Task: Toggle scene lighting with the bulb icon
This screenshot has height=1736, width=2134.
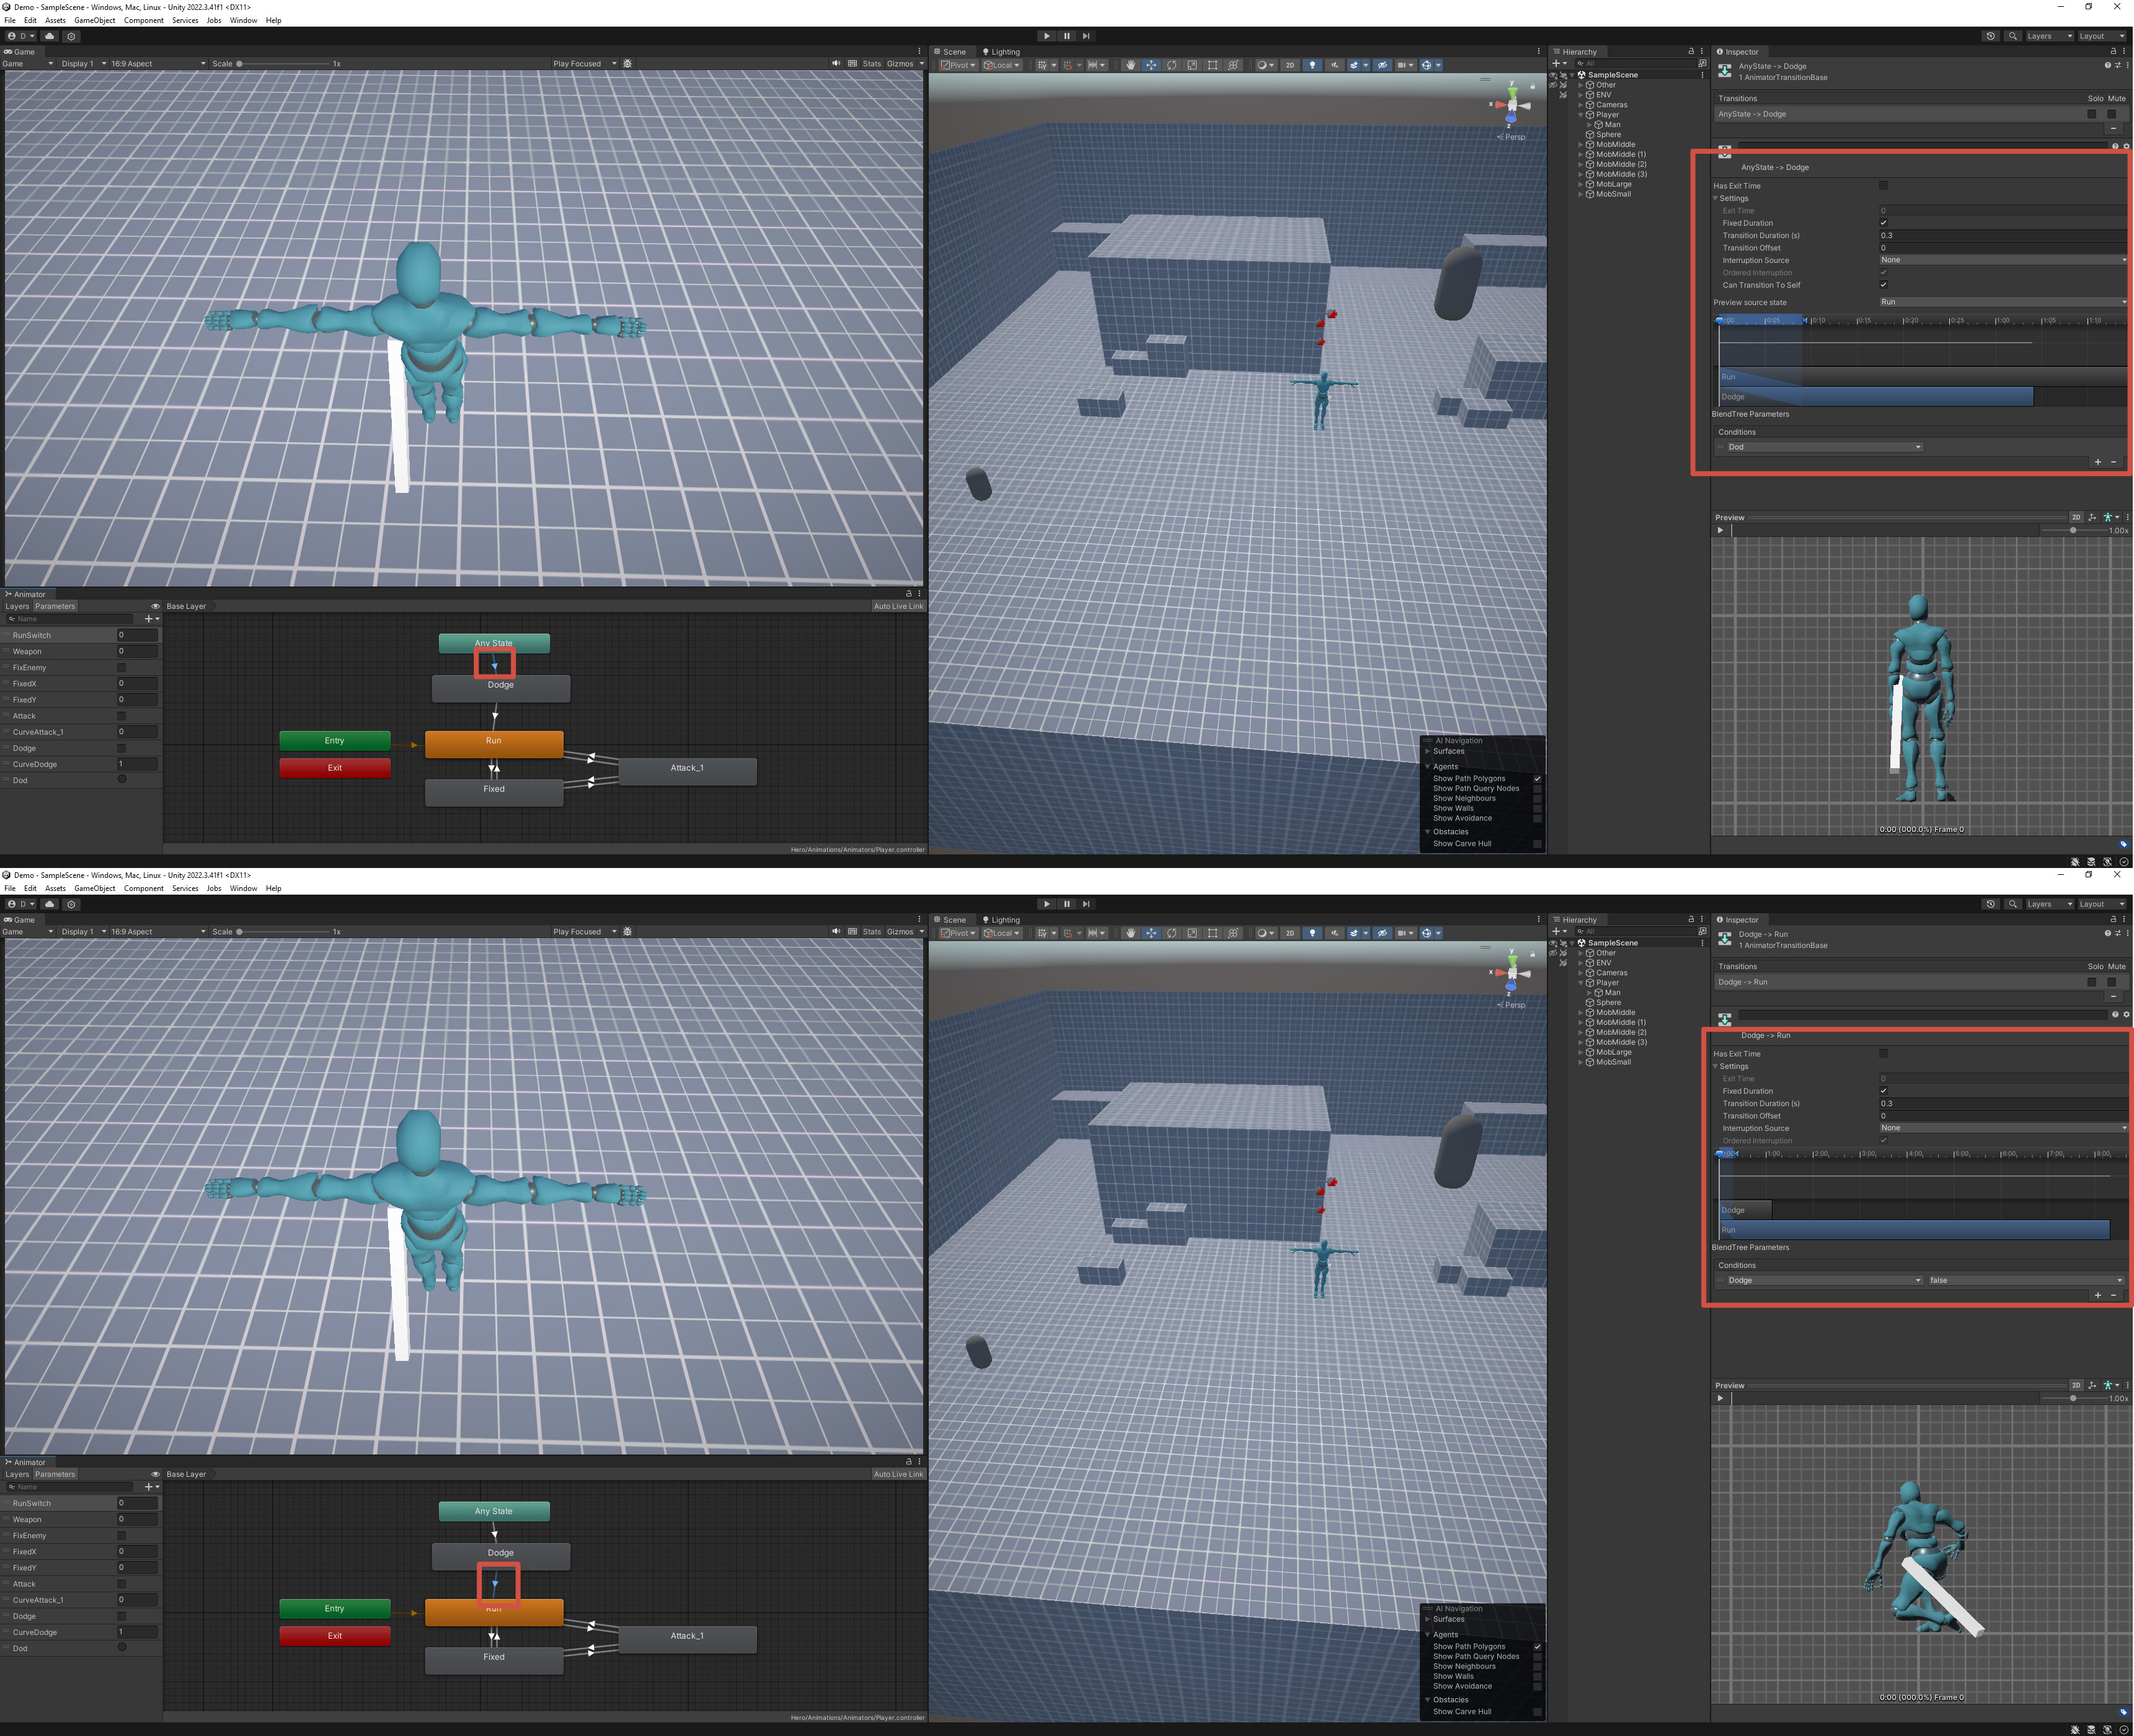Action: (1313, 64)
